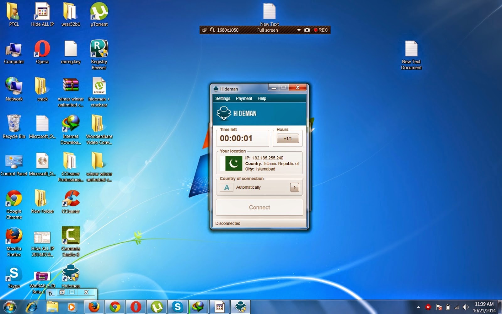502x314 pixels.
Task: Launch Mozilla Firefox from the desktop
Action: (x=14, y=242)
